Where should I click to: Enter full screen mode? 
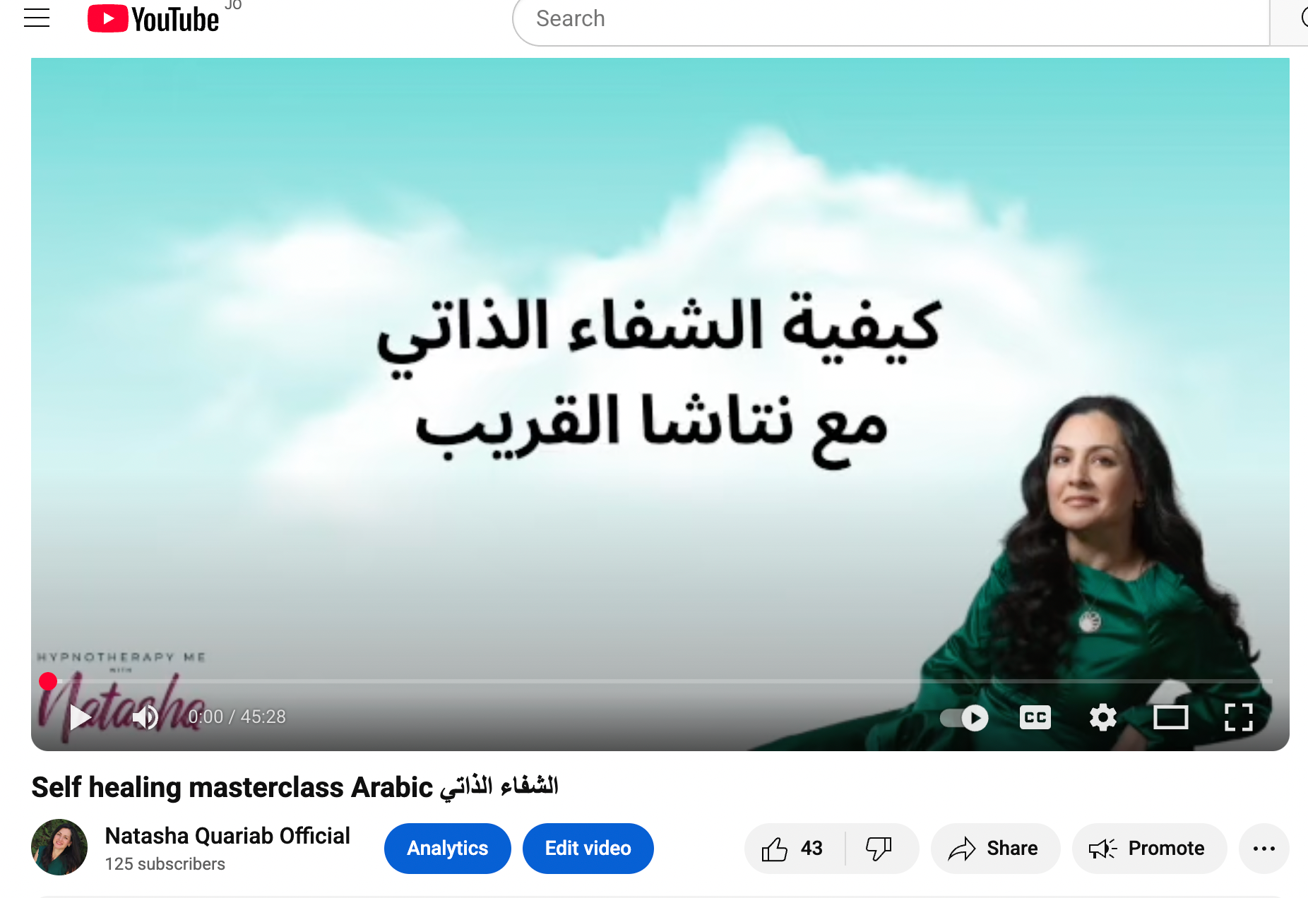coord(1239,718)
